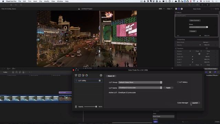Delete layer with trash icon
220x124 pixels.
(76, 107)
